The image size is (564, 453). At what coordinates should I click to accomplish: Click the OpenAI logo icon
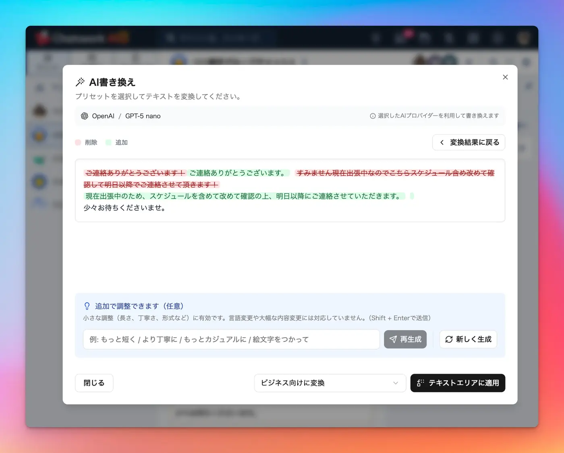(x=85, y=116)
